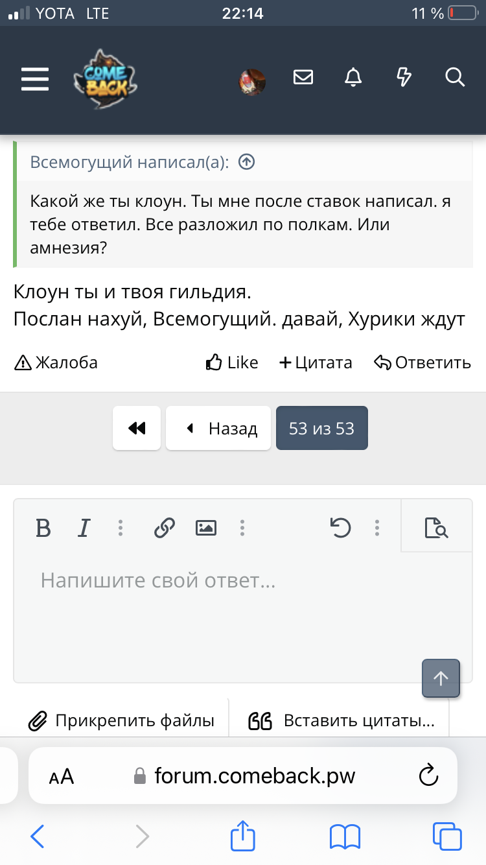Toggle italic formatting in editor
The height and width of the screenshot is (865, 486).
(83, 528)
